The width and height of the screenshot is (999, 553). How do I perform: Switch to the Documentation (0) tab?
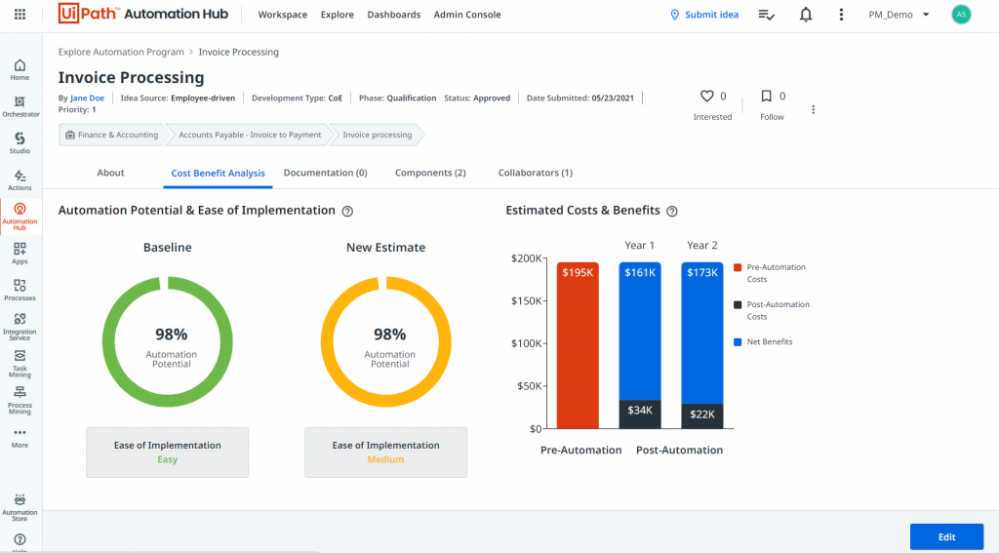(x=325, y=173)
